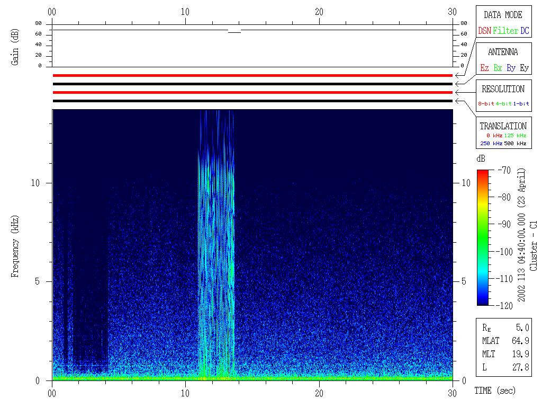Viewport: 542px width, 407px height.
Task: Select the Ez antenna label
Action: [484, 68]
